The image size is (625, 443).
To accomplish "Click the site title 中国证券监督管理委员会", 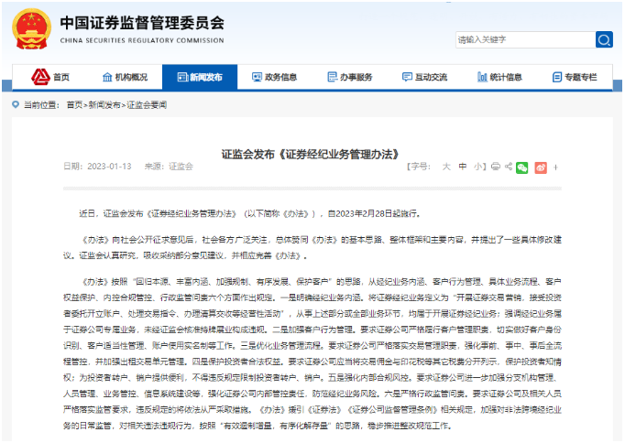I will 142,23.
